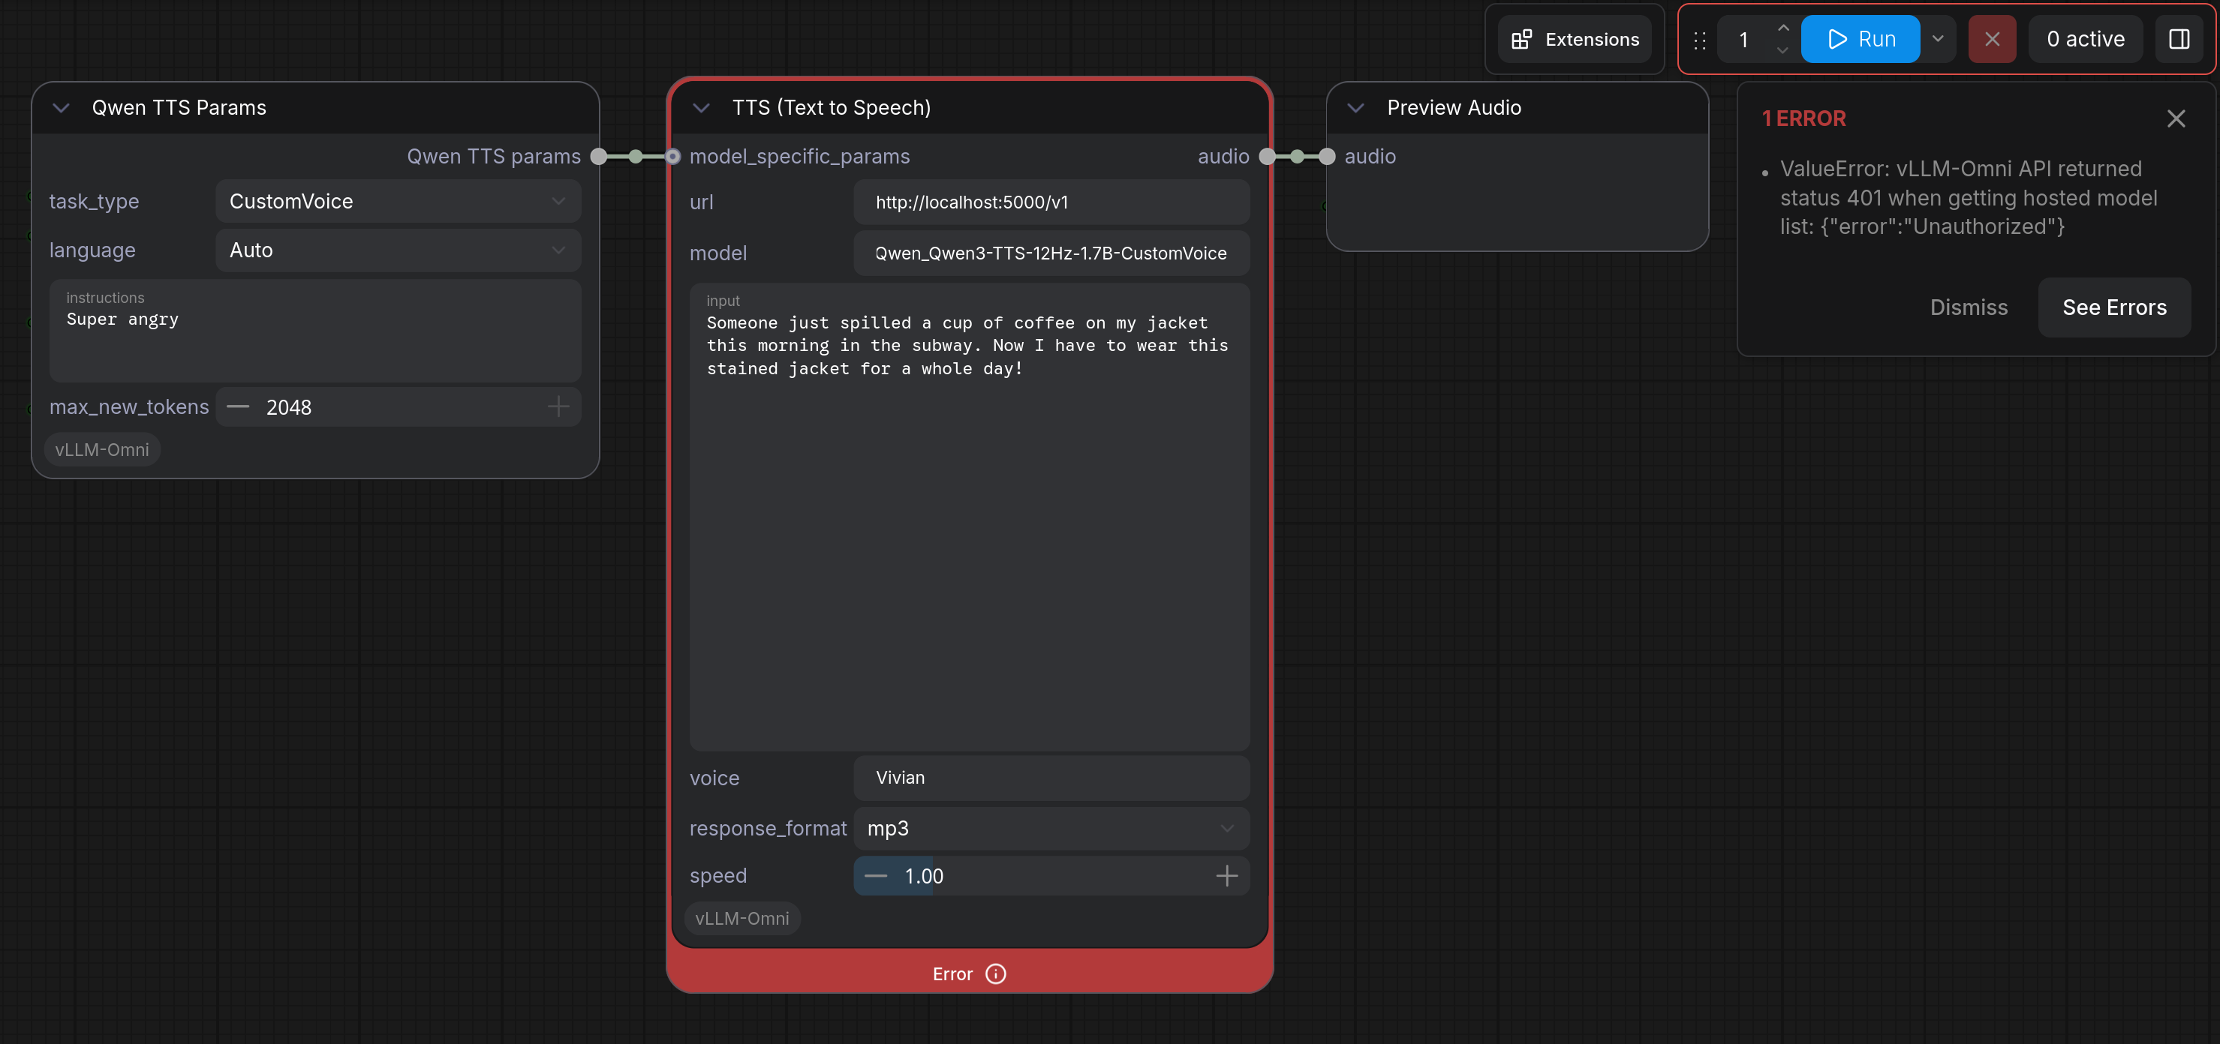This screenshot has width=2220, height=1044.
Task: Collapse the Qwen TTS Params node
Action: coord(62,108)
